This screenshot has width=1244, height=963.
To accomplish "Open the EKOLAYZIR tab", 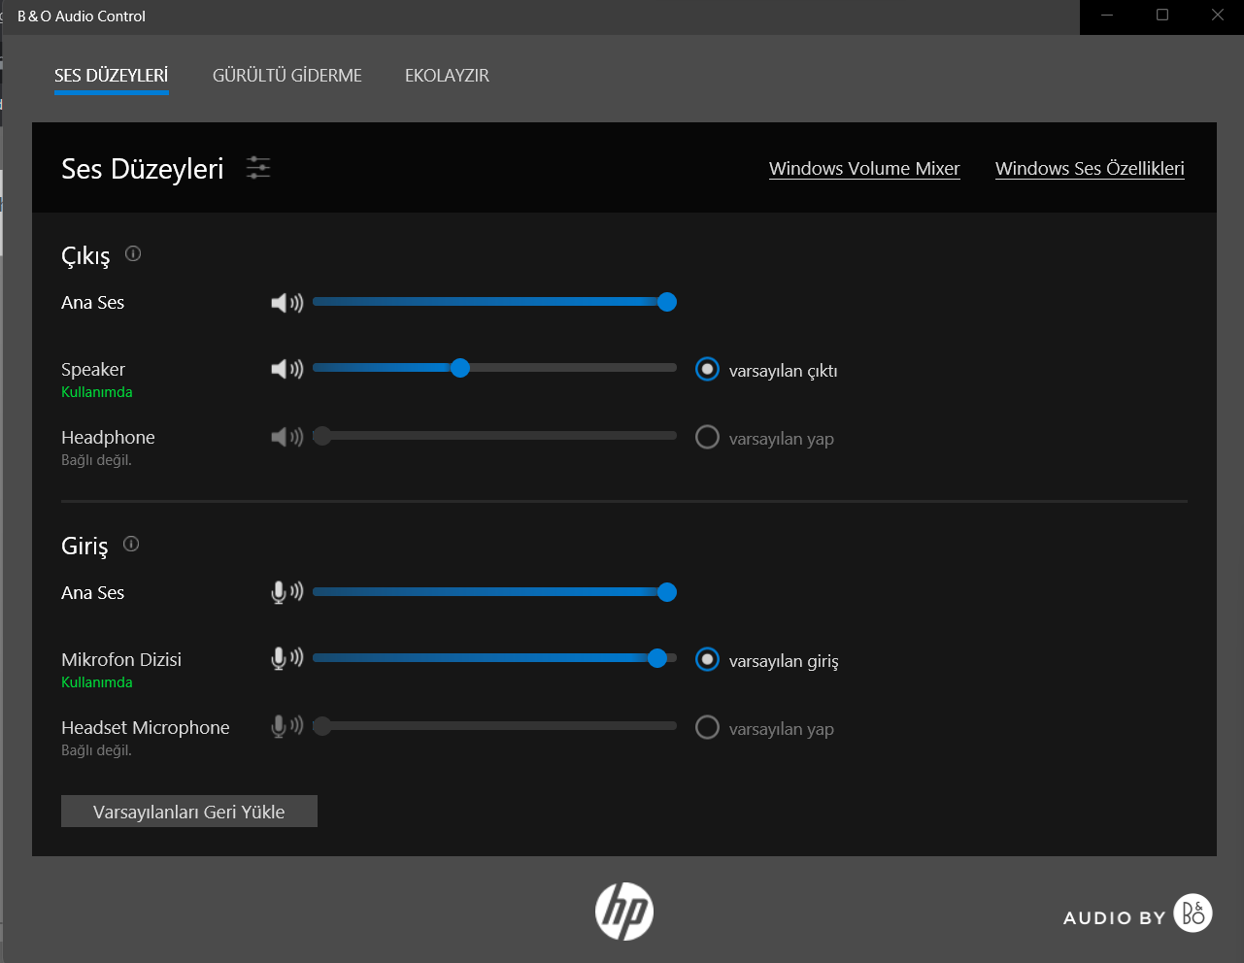I will pyautogui.click(x=447, y=76).
